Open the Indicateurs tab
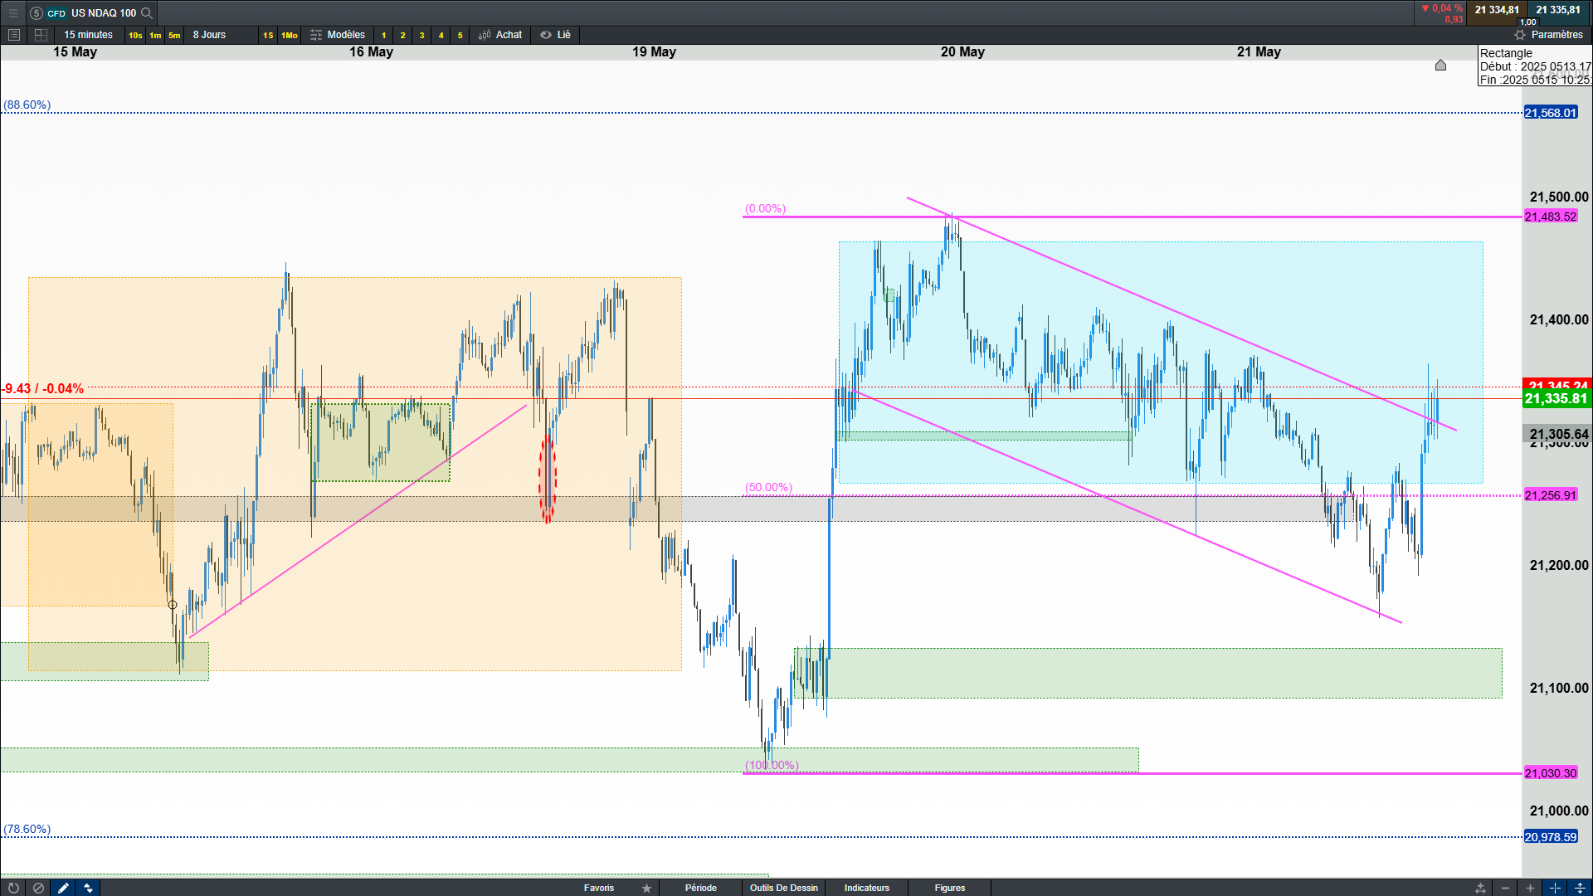The image size is (1593, 896). tap(866, 888)
